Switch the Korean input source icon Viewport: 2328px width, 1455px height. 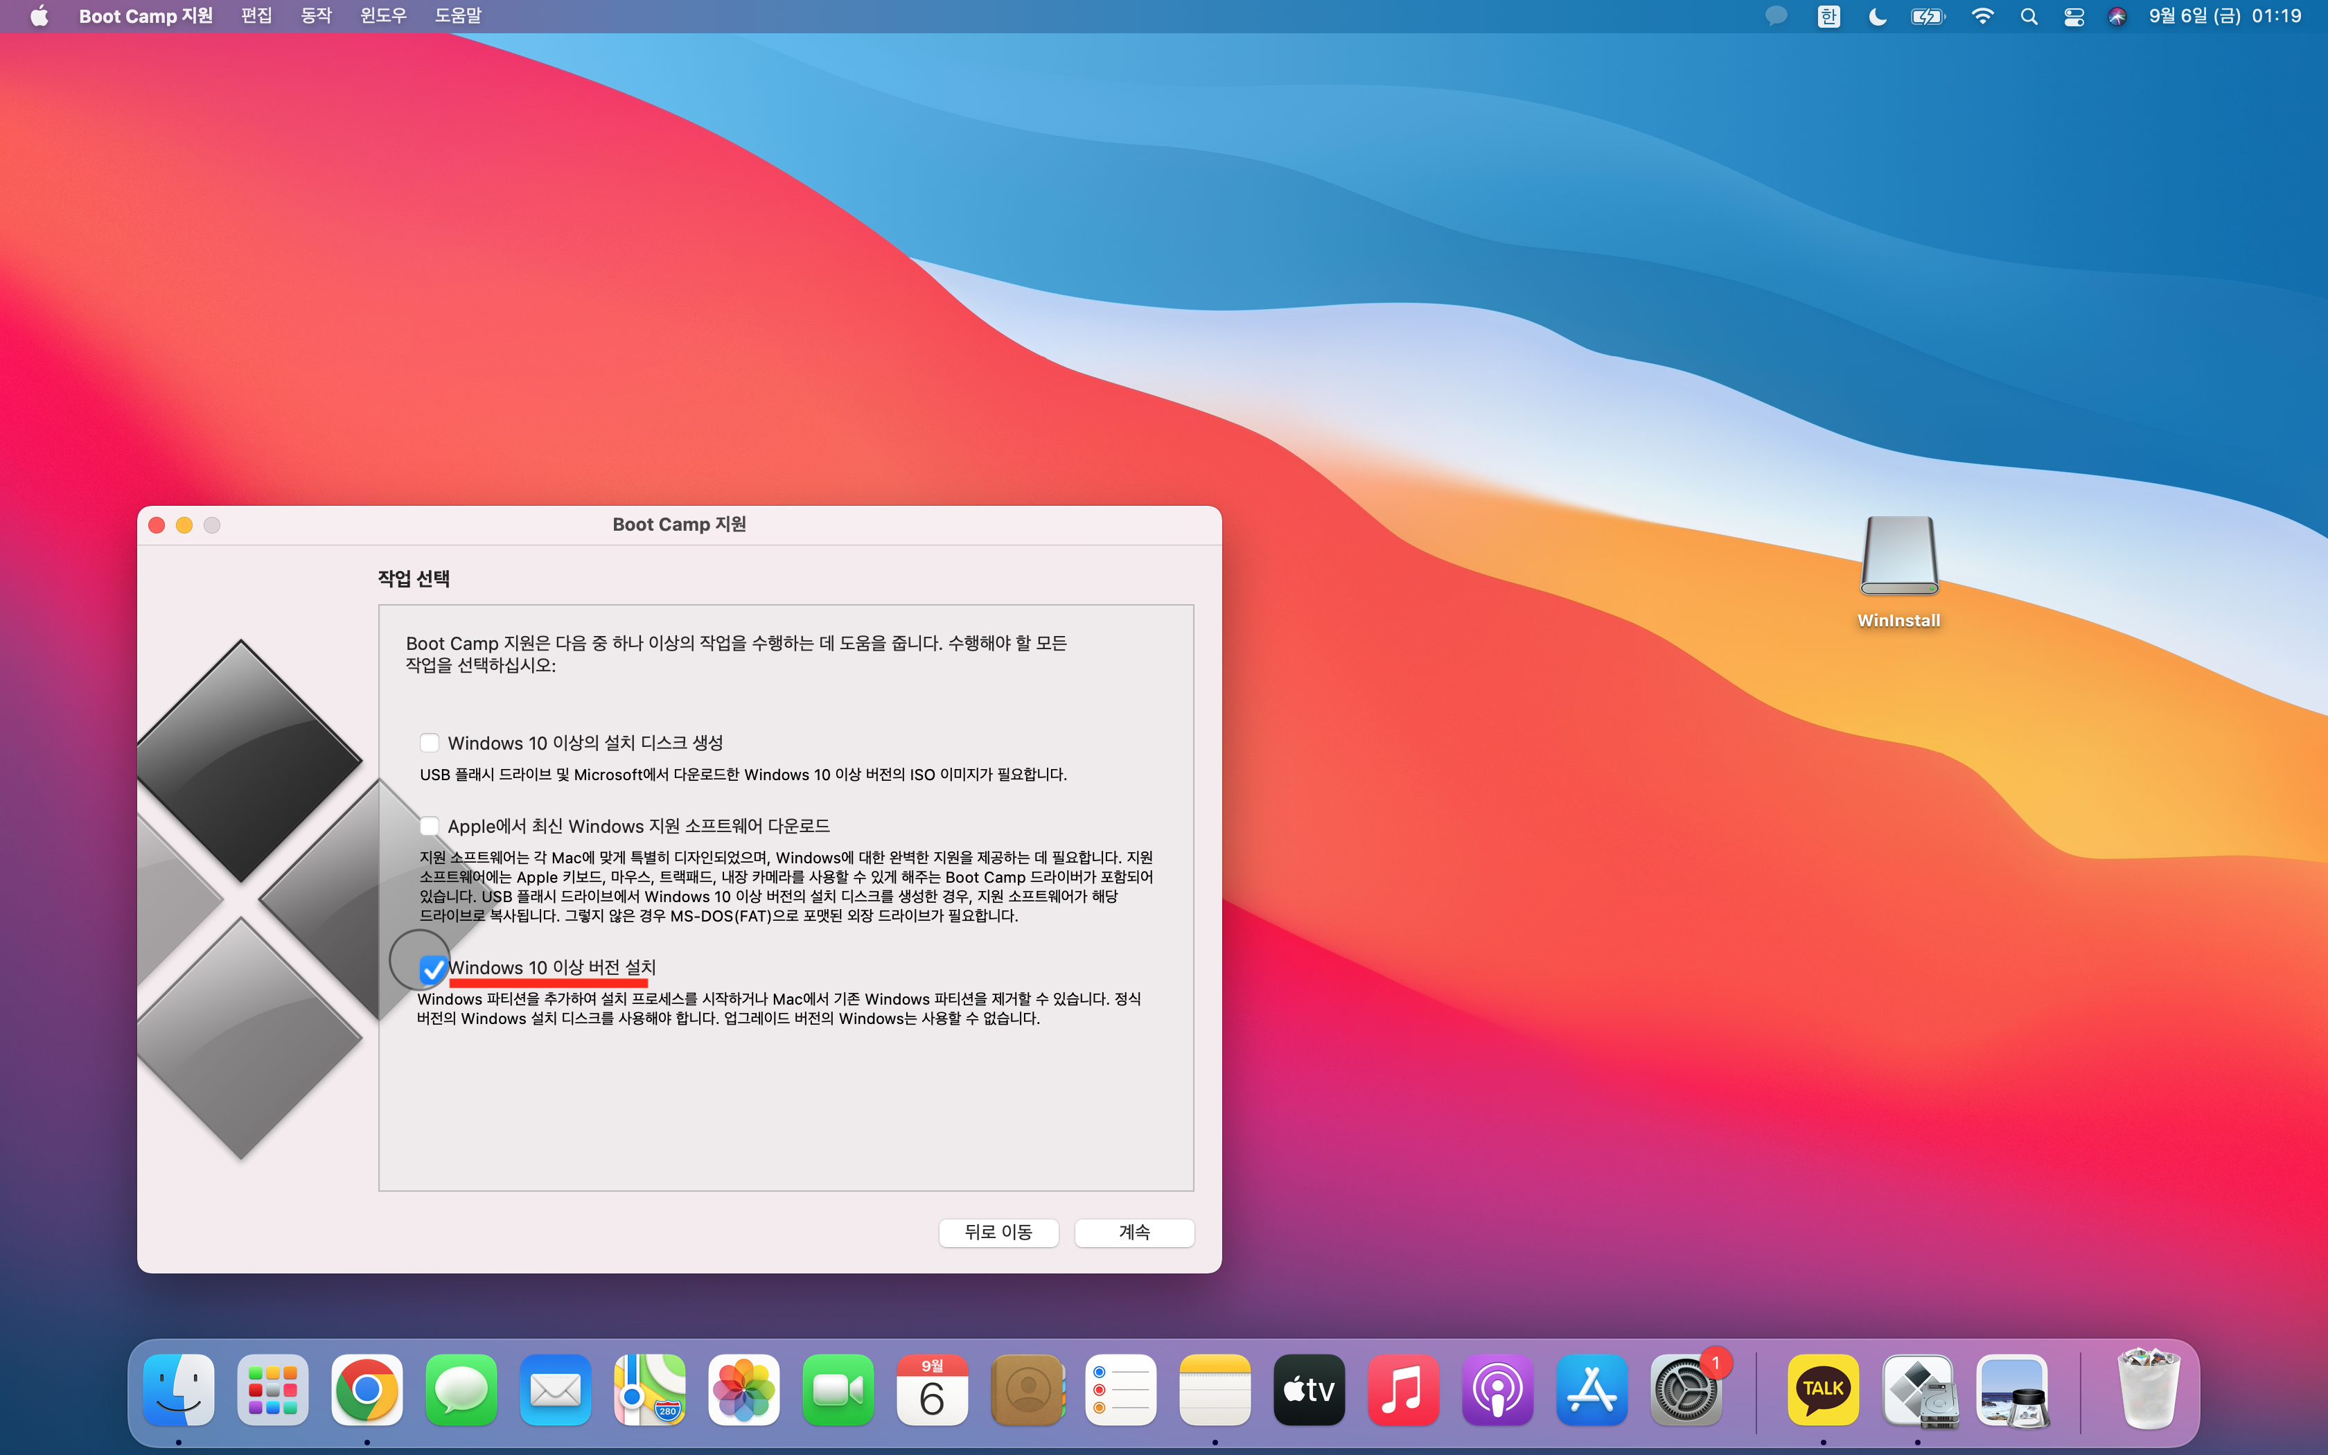[1828, 17]
